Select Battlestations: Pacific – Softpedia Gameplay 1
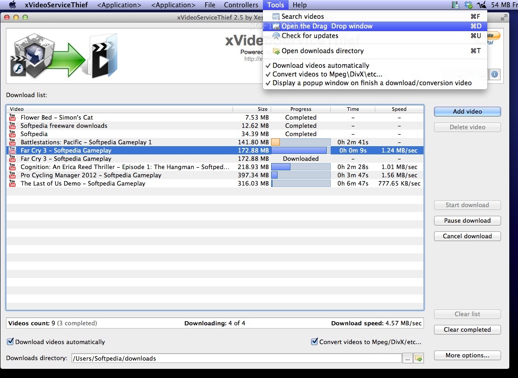The height and width of the screenshot is (378, 518). [x=215, y=142]
